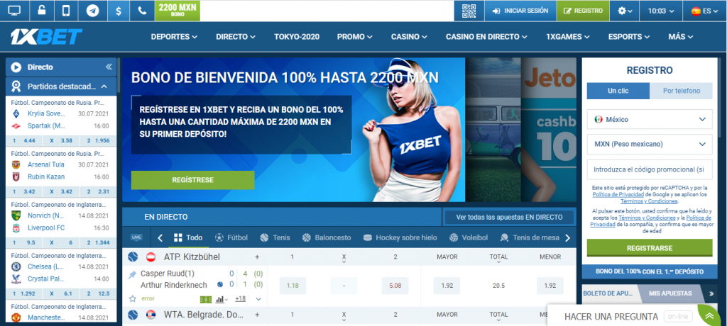Show more sports with right arrow
Image resolution: width=727 pixels, height=326 pixels.
(x=567, y=238)
